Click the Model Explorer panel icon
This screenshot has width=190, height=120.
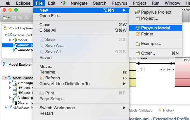point(5,64)
